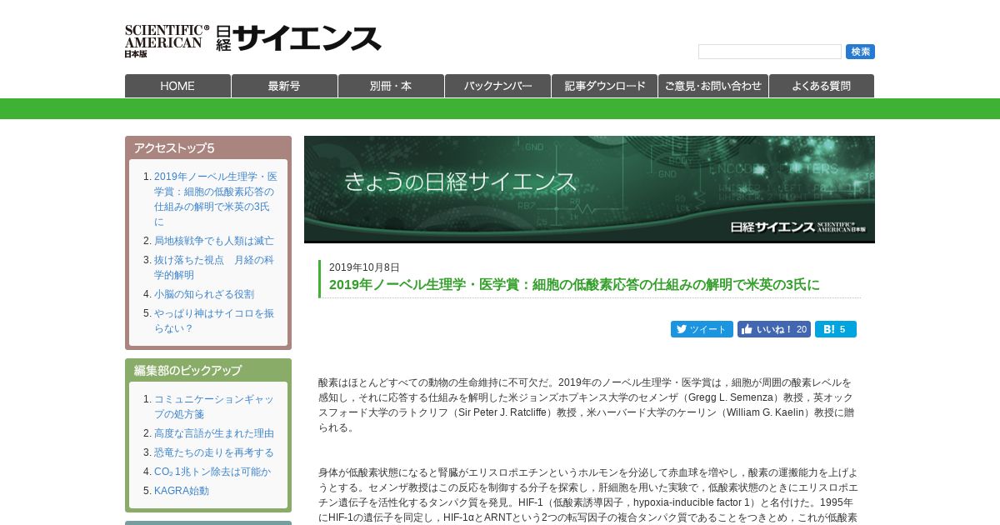Open link 抜け落ちた視点 月経の科学的解明
The width and height of the screenshot is (1000, 525).
[214, 267]
